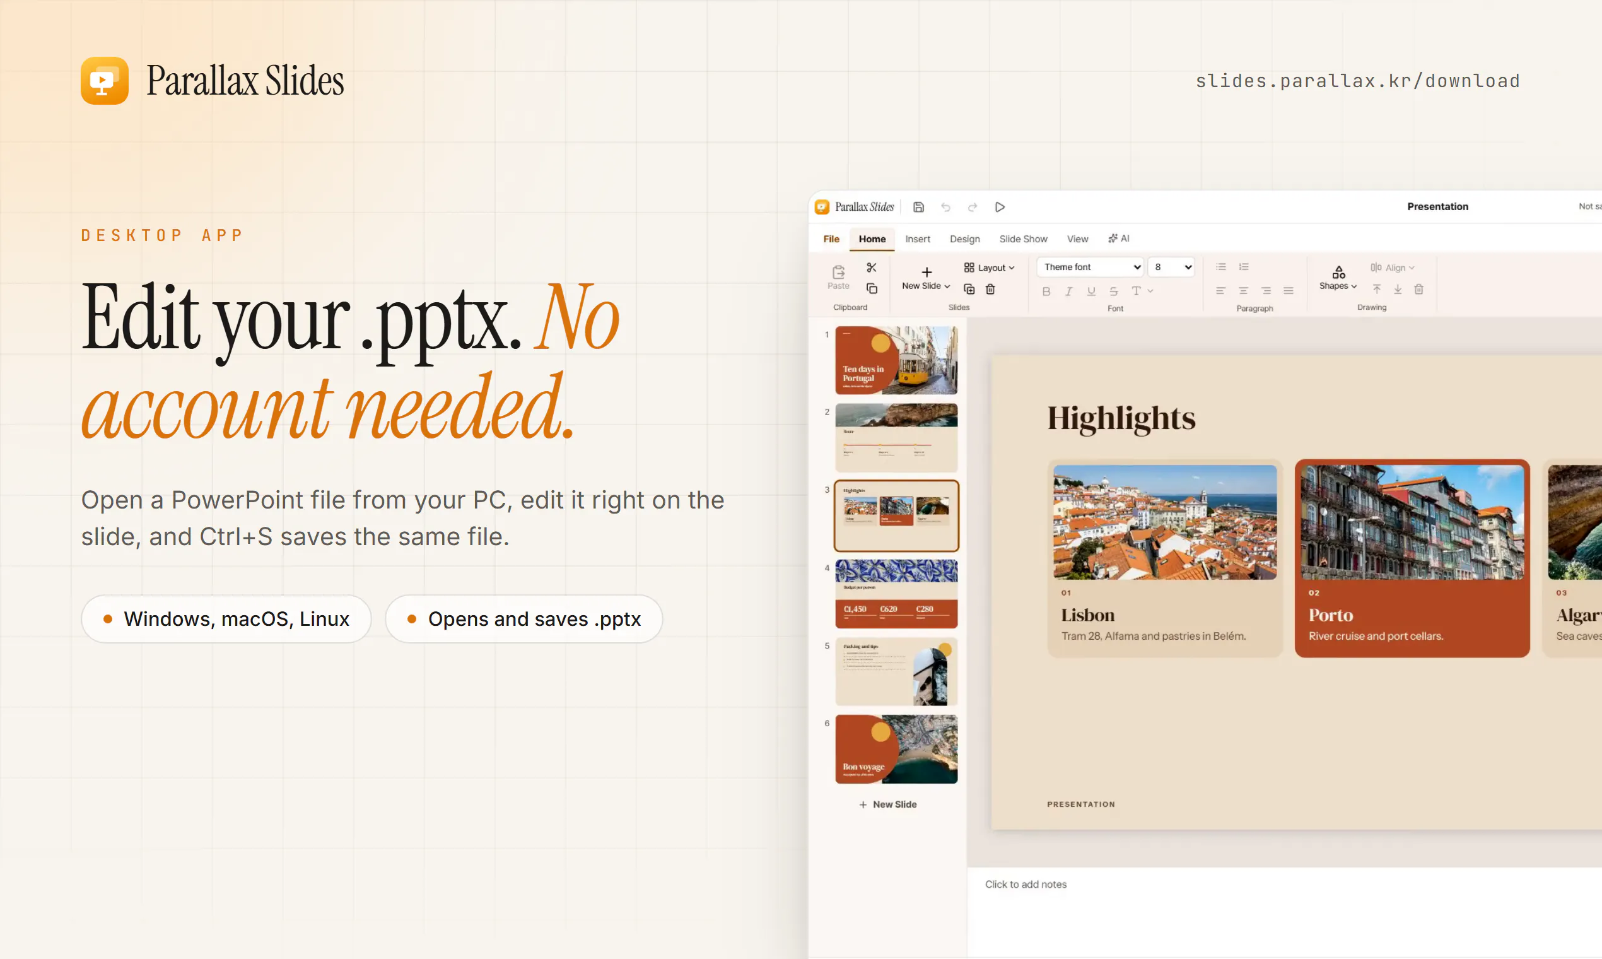Click the Undo arrow icon
This screenshot has width=1602, height=959.
tap(945, 207)
